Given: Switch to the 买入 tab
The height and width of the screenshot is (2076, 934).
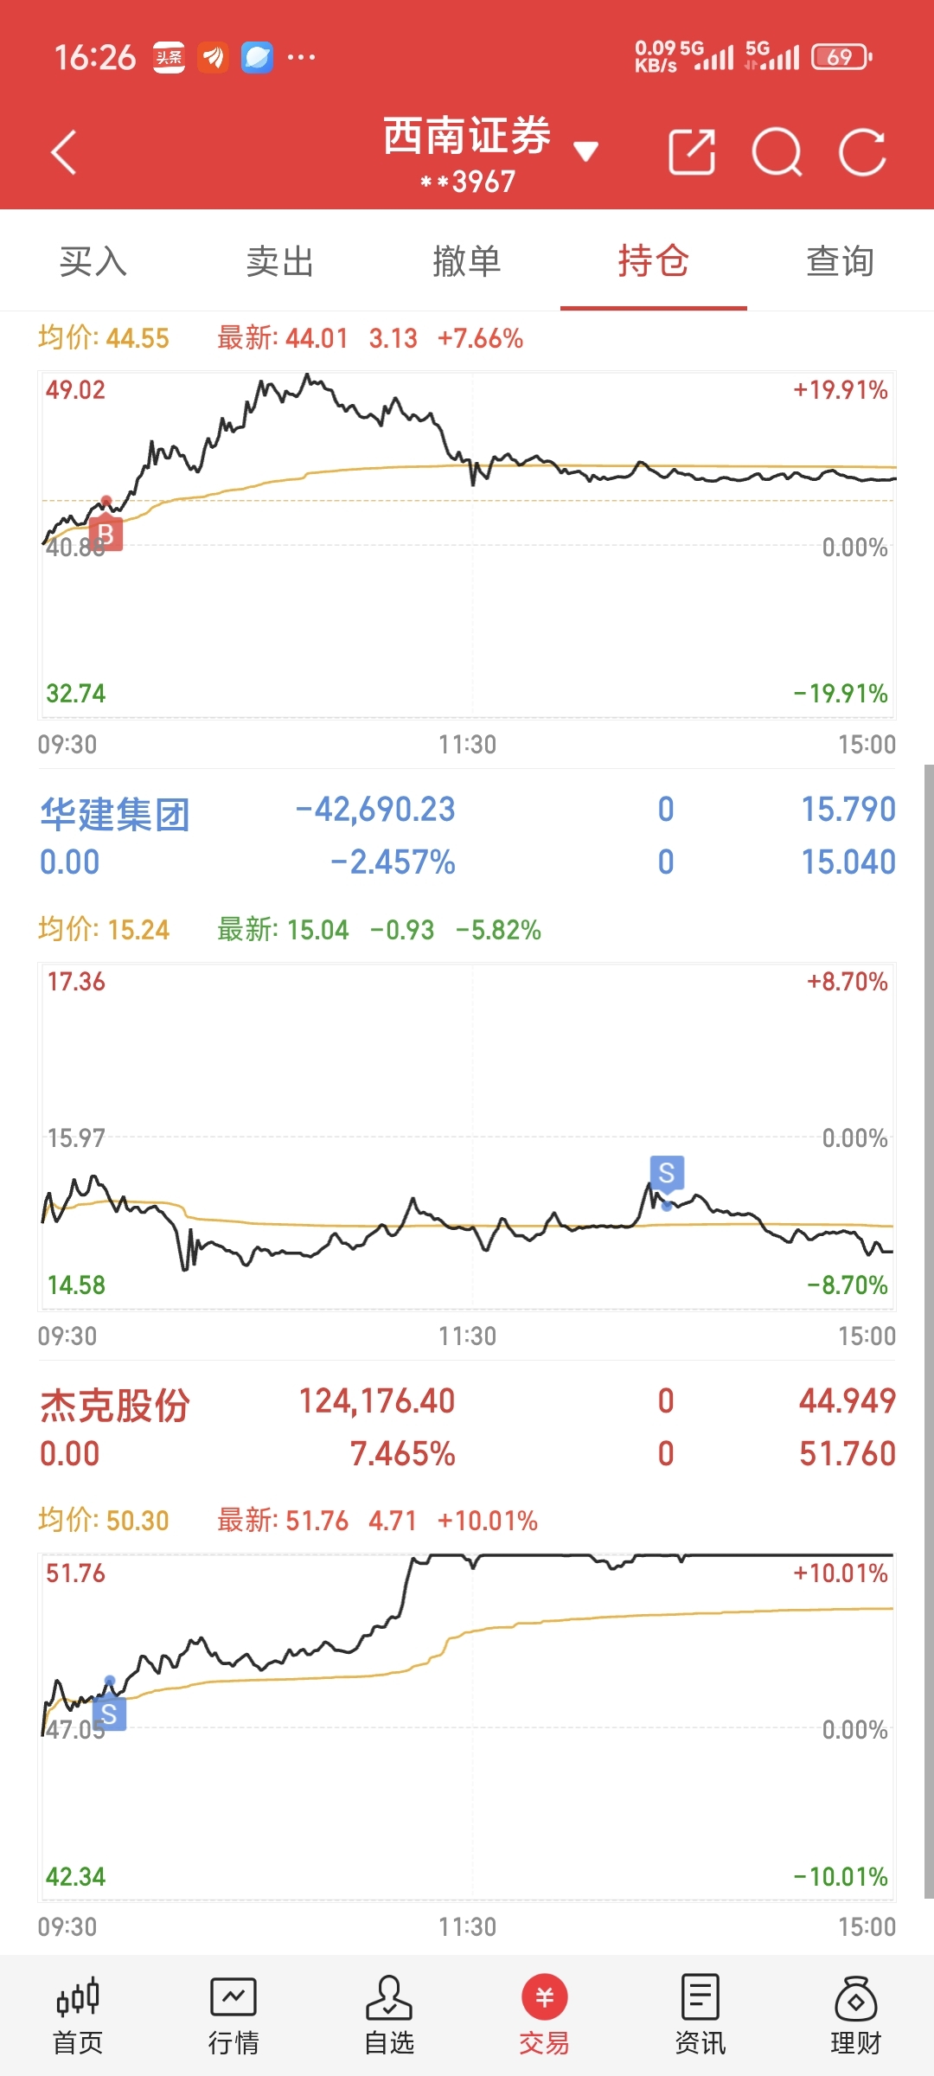Looking at the screenshot, I should click(x=93, y=260).
